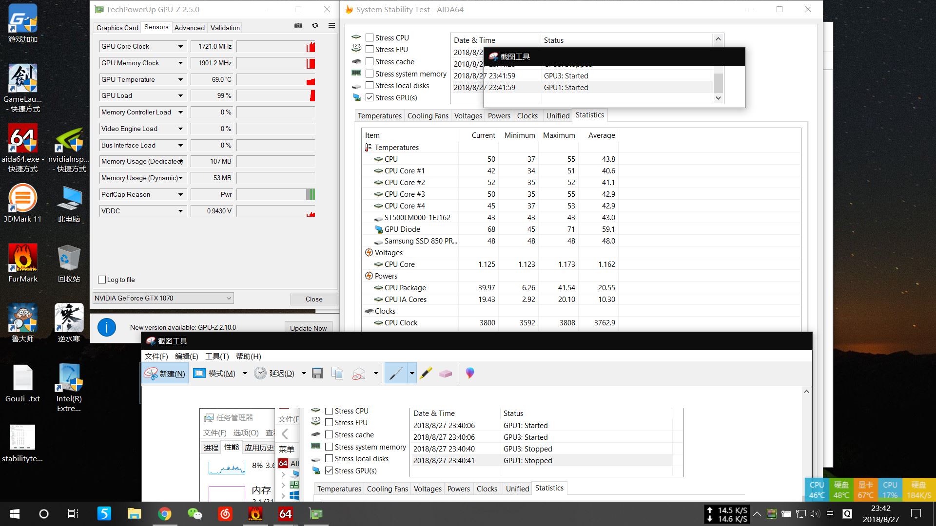Click Chrome icon in the taskbar
The height and width of the screenshot is (526, 936).
point(165,514)
